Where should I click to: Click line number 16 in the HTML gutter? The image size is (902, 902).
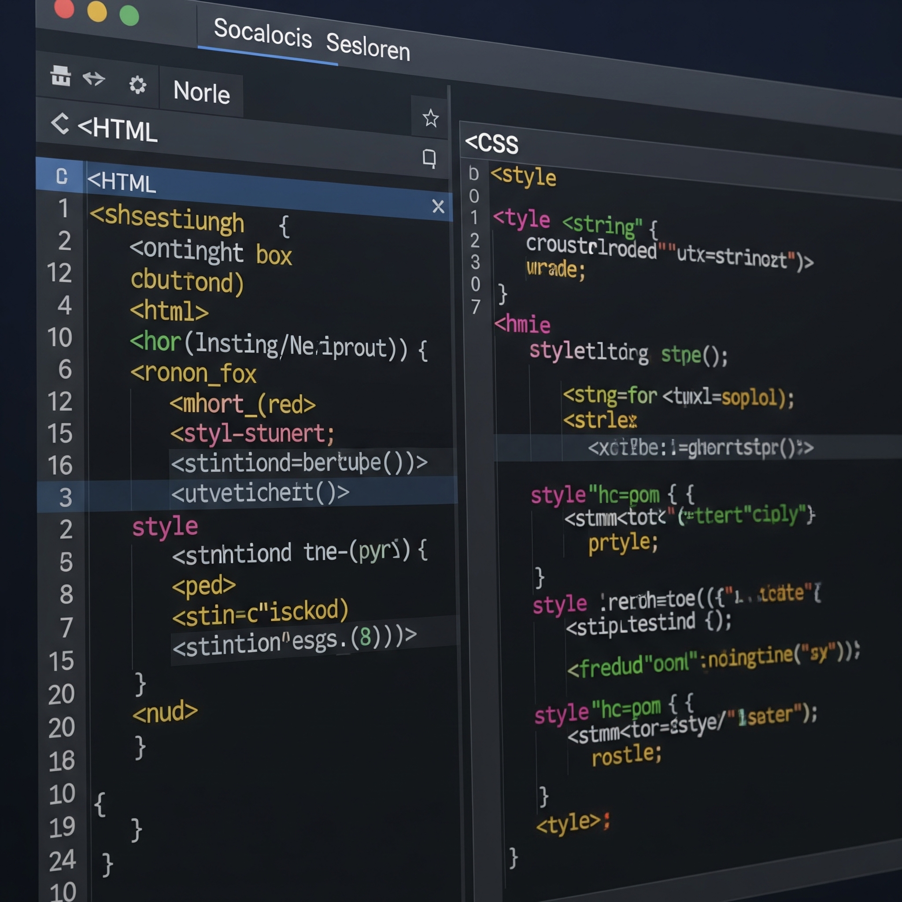[60, 466]
